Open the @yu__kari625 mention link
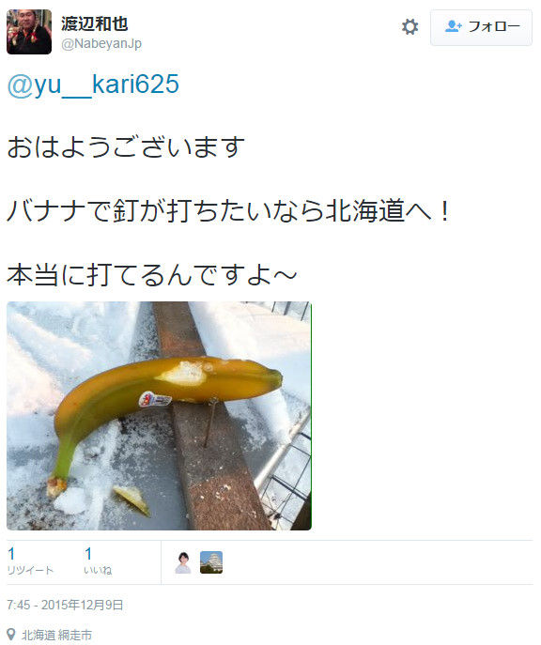Screen dimensions: 541x645 93,85
